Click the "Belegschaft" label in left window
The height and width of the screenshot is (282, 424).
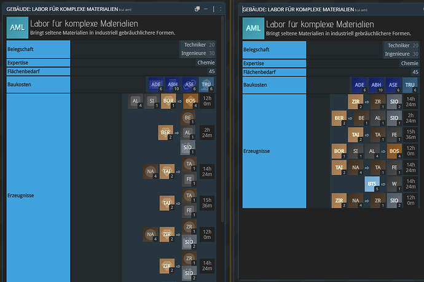(20, 49)
